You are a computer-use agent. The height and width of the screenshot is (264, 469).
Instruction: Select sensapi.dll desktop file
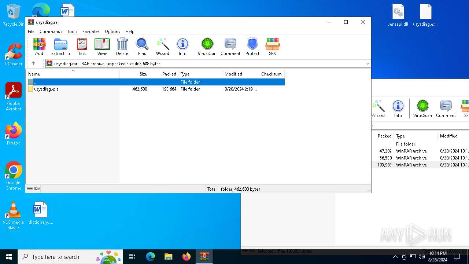[398, 15]
